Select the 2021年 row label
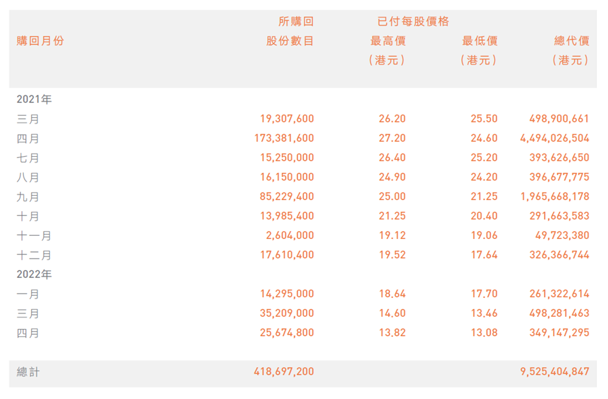Image resolution: width=608 pixels, height=399 pixels. [x=34, y=100]
